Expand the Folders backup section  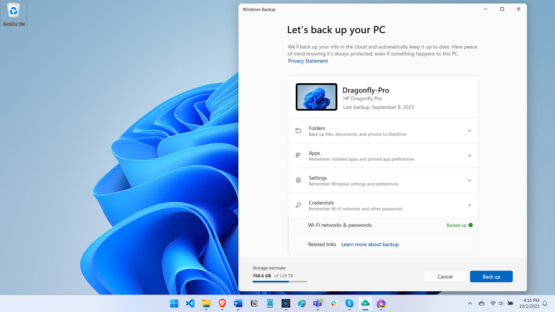click(469, 131)
